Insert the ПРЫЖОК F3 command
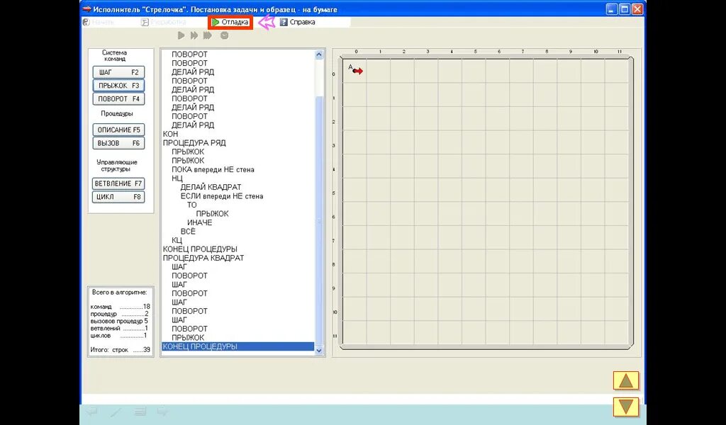The width and height of the screenshot is (726, 425). point(118,86)
